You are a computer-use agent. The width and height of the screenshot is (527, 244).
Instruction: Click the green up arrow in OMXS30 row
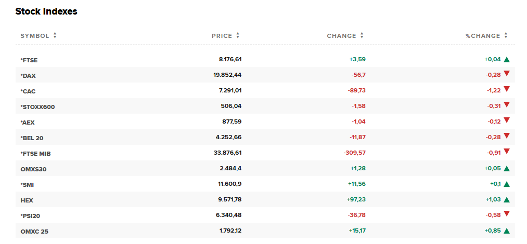point(507,169)
